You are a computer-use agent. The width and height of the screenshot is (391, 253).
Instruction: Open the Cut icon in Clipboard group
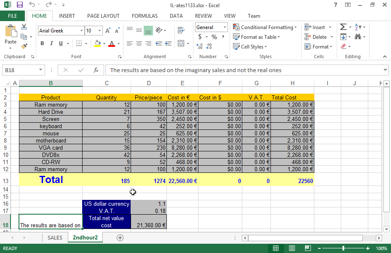(x=24, y=27)
